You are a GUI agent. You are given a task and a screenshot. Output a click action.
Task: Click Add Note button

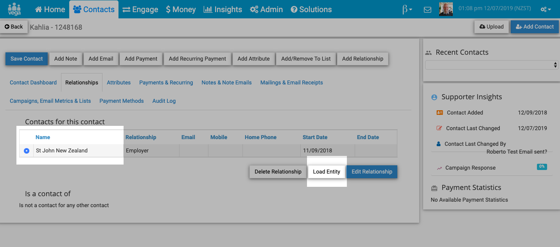[x=66, y=59]
